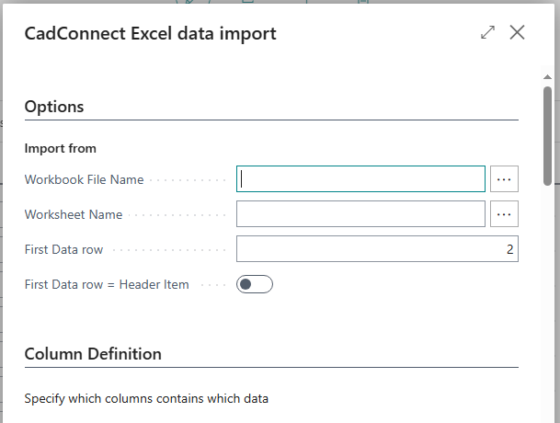Open Workbook File Name lookup ellipsis button
Viewport: 560px width, 423px height.
pos(504,179)
